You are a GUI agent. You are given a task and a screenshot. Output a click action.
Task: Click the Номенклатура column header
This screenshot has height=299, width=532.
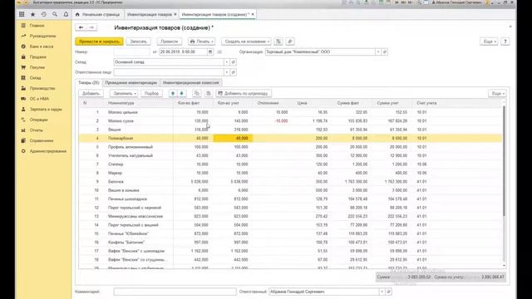pyautogui.click(x=139, y=103)
